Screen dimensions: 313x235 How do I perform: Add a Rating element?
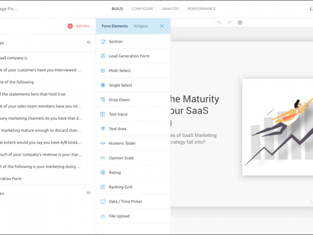tap(114, 172)
